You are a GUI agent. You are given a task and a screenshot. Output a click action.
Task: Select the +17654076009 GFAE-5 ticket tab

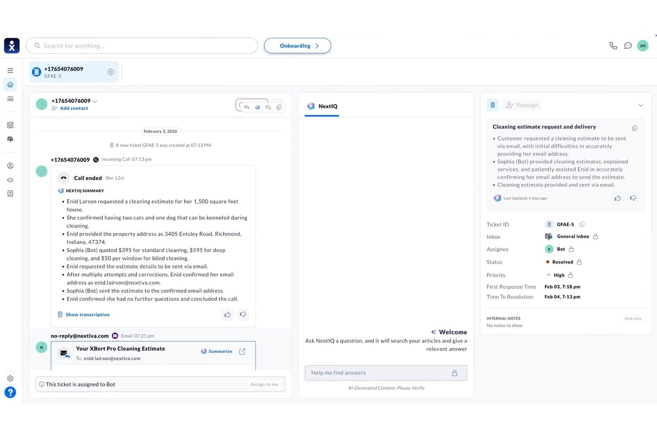click(74, 72)
